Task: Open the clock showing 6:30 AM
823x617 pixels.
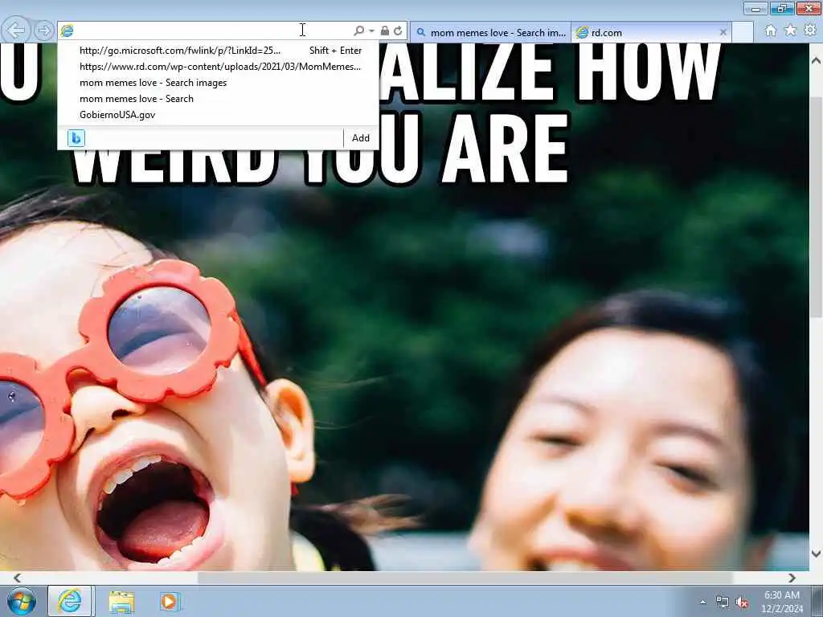Action: [782, 602]
